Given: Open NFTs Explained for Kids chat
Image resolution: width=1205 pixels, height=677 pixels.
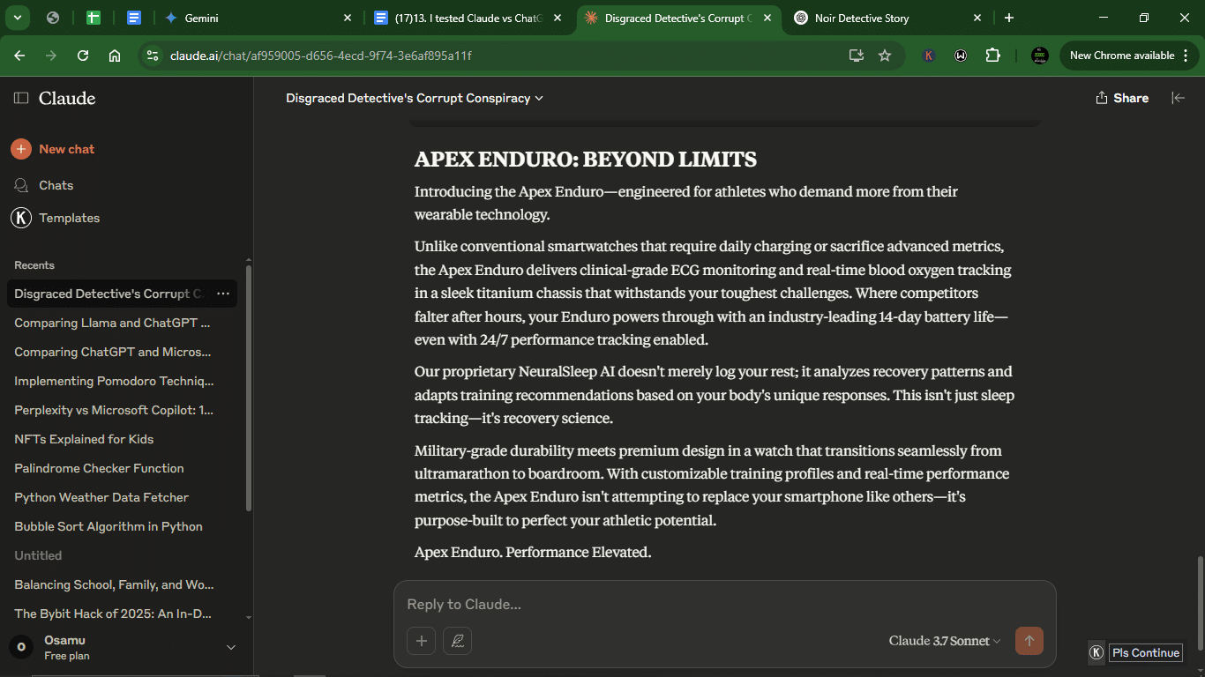Looking at the screenshot, I should pos(84,439).
